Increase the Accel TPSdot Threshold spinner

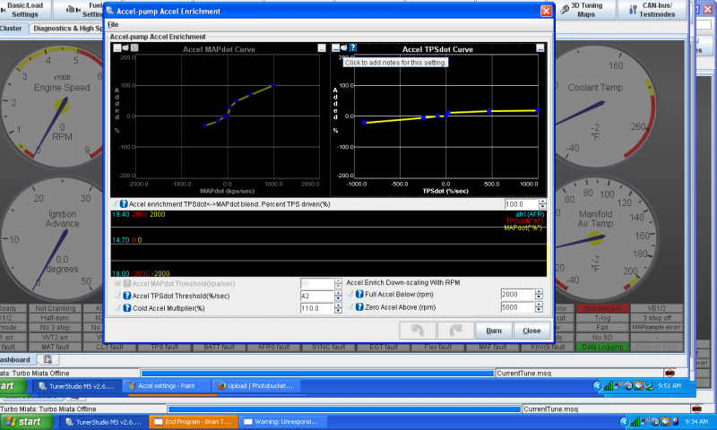(340, 292)
